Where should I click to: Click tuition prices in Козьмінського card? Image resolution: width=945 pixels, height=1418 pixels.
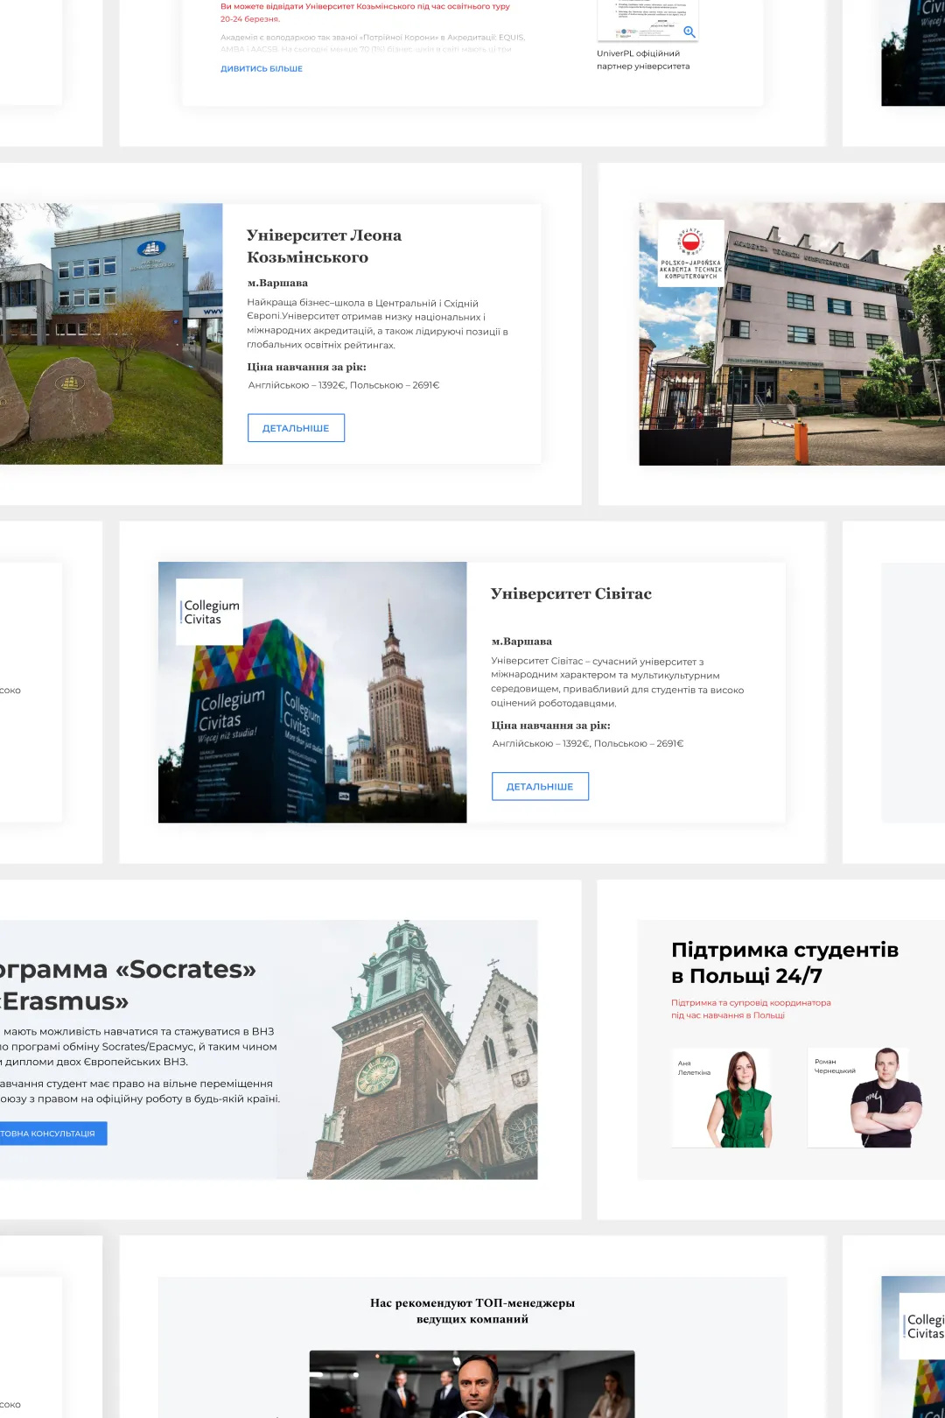(x=343, y=385)
